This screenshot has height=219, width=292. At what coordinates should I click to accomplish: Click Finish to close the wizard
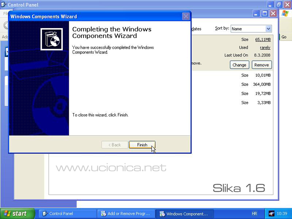[x=142, y=145]
